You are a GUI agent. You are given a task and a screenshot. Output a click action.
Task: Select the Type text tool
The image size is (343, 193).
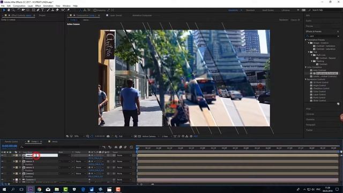click(42, 10)
